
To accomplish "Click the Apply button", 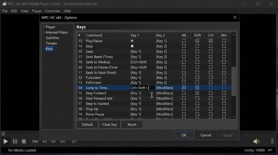I will pyautogui.click(x=228, y=135).
